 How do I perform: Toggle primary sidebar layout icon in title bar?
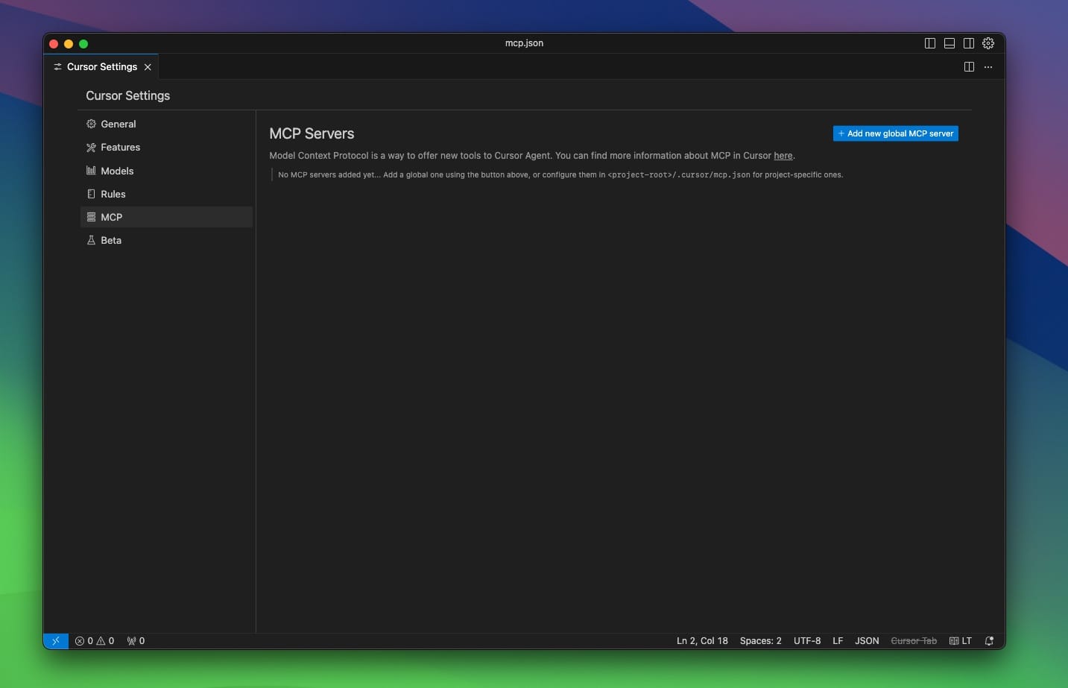point(930,43)
